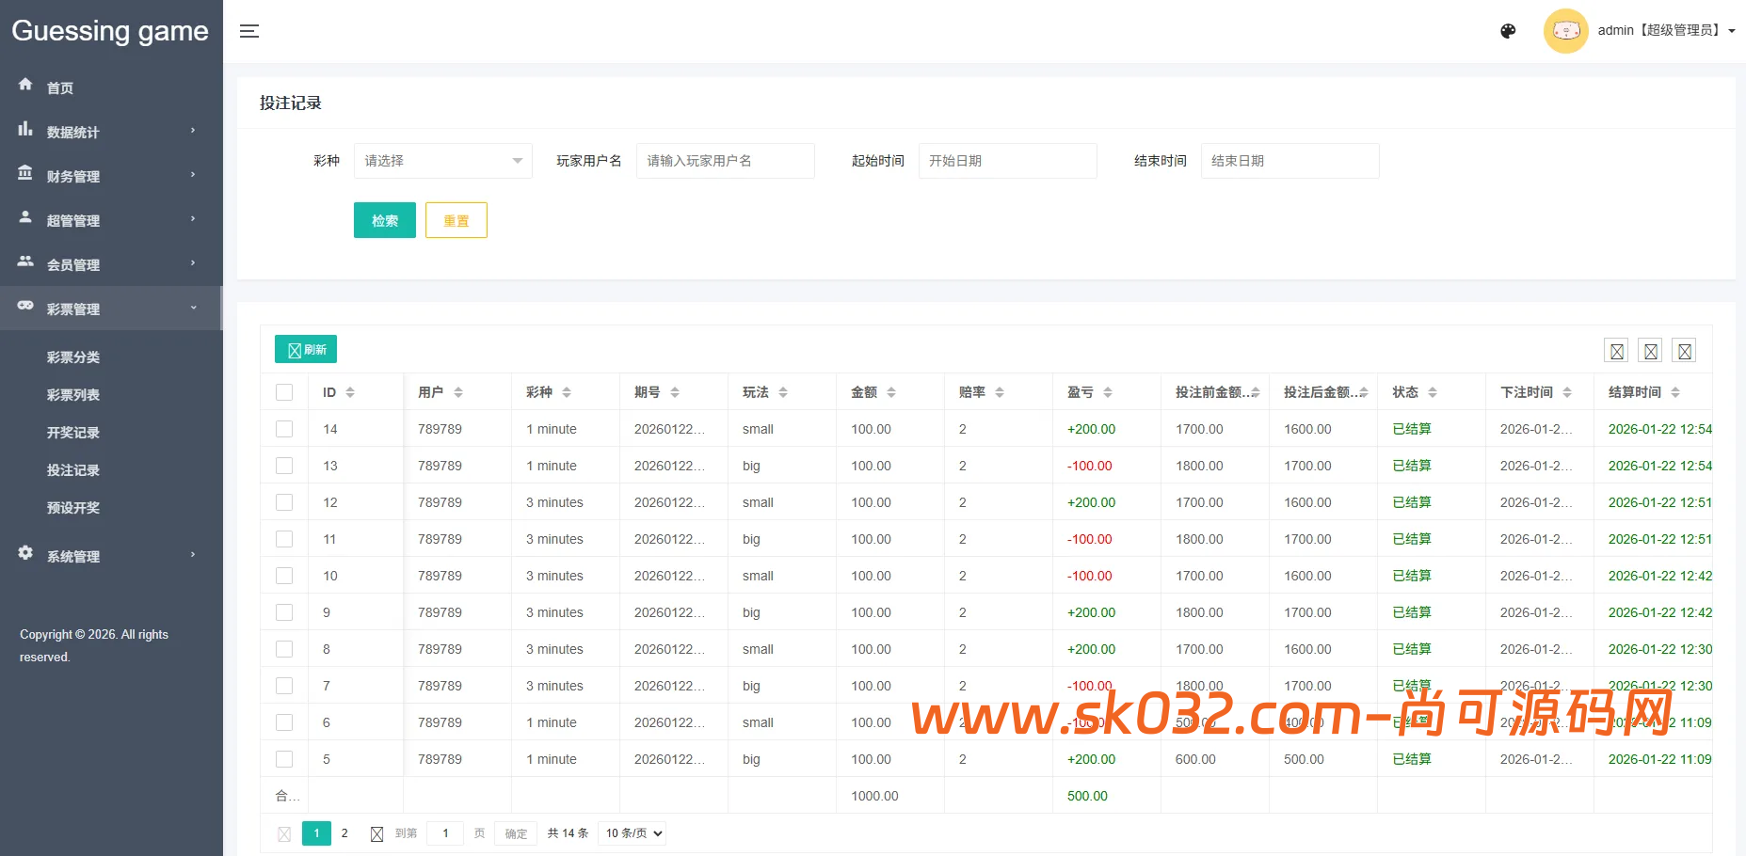The width and height of the screenshot is (1746, 856).
Task: Click the home icon beside 首页
Action: (x=25, y=85)
